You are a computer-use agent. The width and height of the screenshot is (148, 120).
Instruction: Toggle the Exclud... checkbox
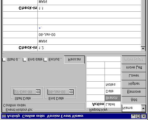[45, 60]
